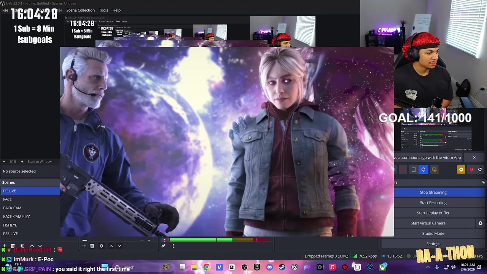Open Windows notification bell
This screenshot has width=487, height=274.
[480, 267]
